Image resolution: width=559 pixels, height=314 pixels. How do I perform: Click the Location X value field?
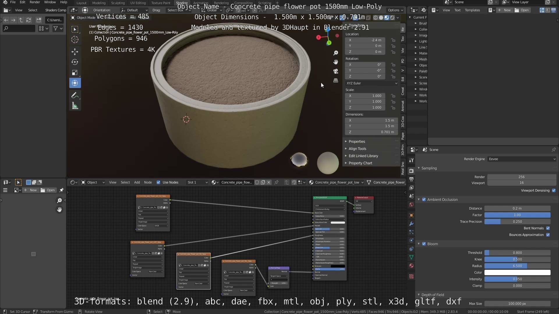click(365, 40)
